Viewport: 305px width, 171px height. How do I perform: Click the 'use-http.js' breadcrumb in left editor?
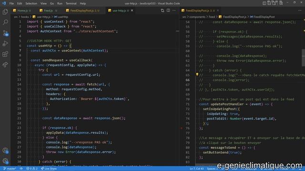coord(43,17)
